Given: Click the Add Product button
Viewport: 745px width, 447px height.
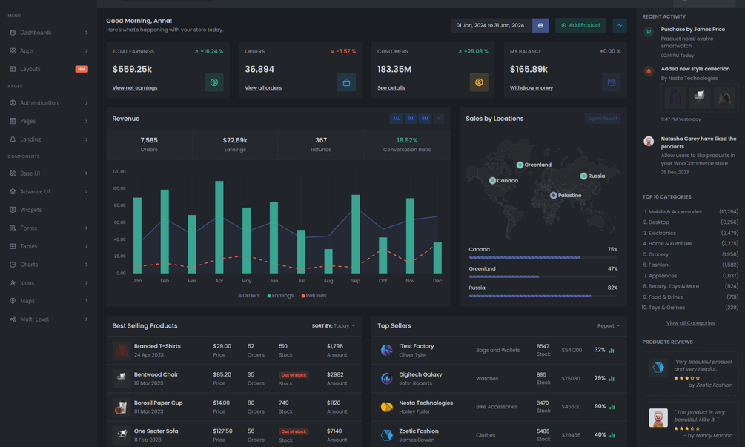Looking at the screenshot, I should click(x=580, y=25).
